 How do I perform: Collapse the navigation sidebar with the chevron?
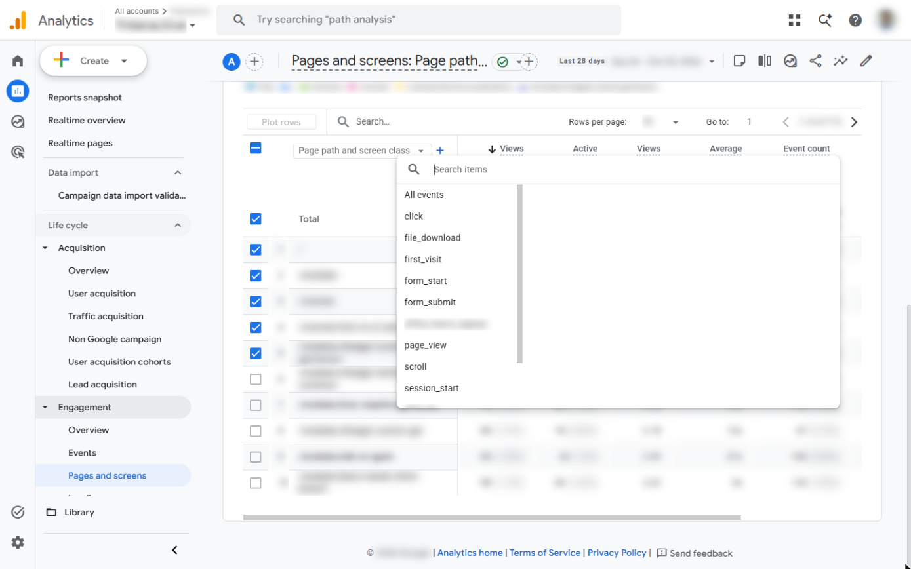pyautogui.click(x=174, y=550)
